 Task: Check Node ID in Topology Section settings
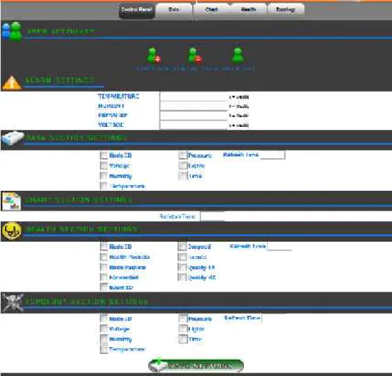[104, 319]
